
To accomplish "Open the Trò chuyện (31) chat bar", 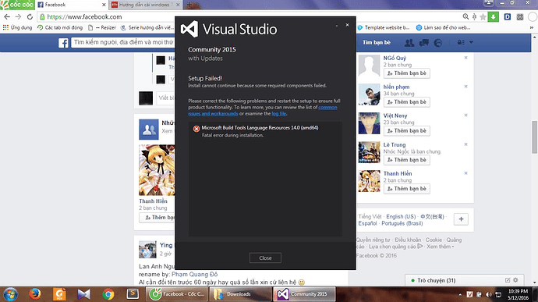I will [x=436, y=280].
